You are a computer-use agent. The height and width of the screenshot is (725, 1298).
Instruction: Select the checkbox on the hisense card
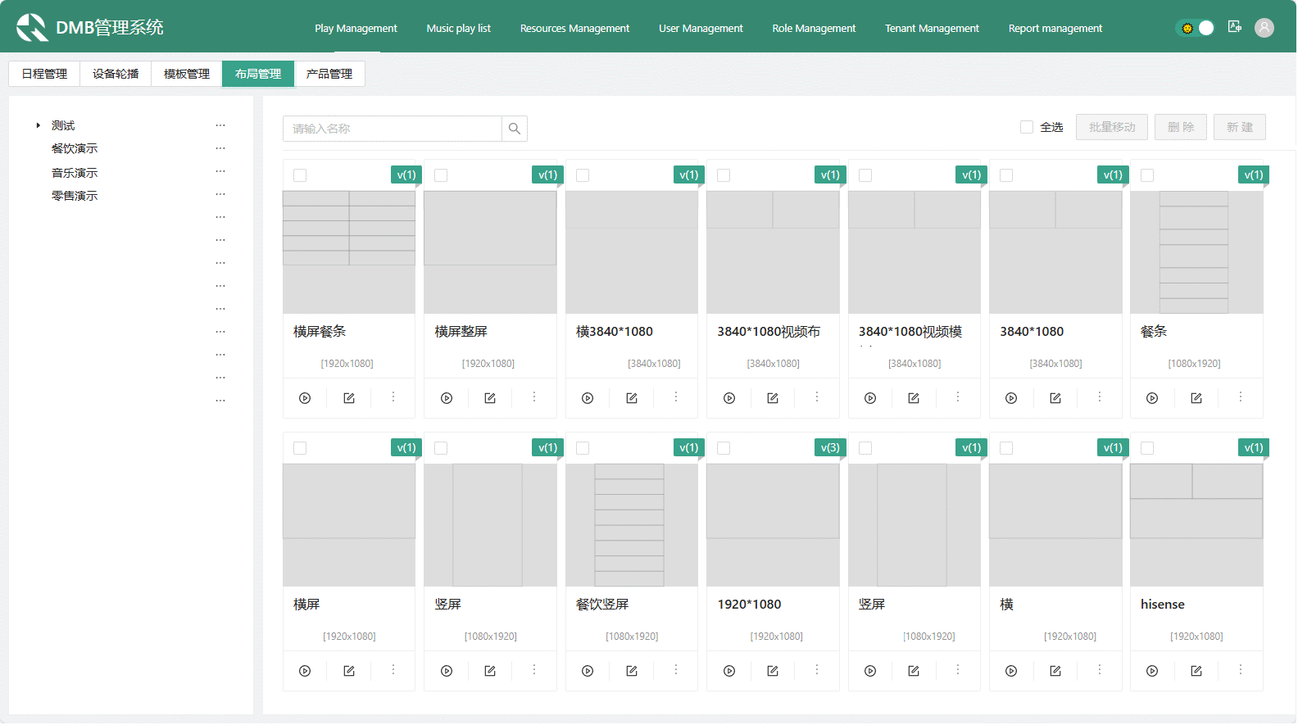tap(1147, 448)
